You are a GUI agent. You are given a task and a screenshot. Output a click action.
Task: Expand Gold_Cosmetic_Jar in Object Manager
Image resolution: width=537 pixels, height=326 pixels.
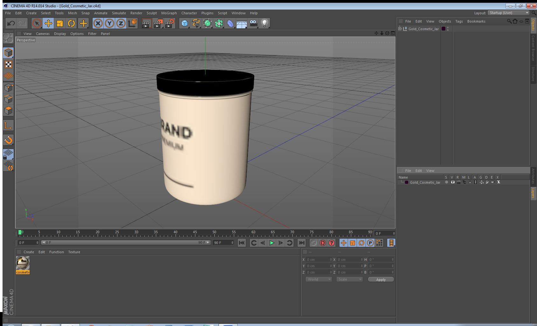[400, 29]
